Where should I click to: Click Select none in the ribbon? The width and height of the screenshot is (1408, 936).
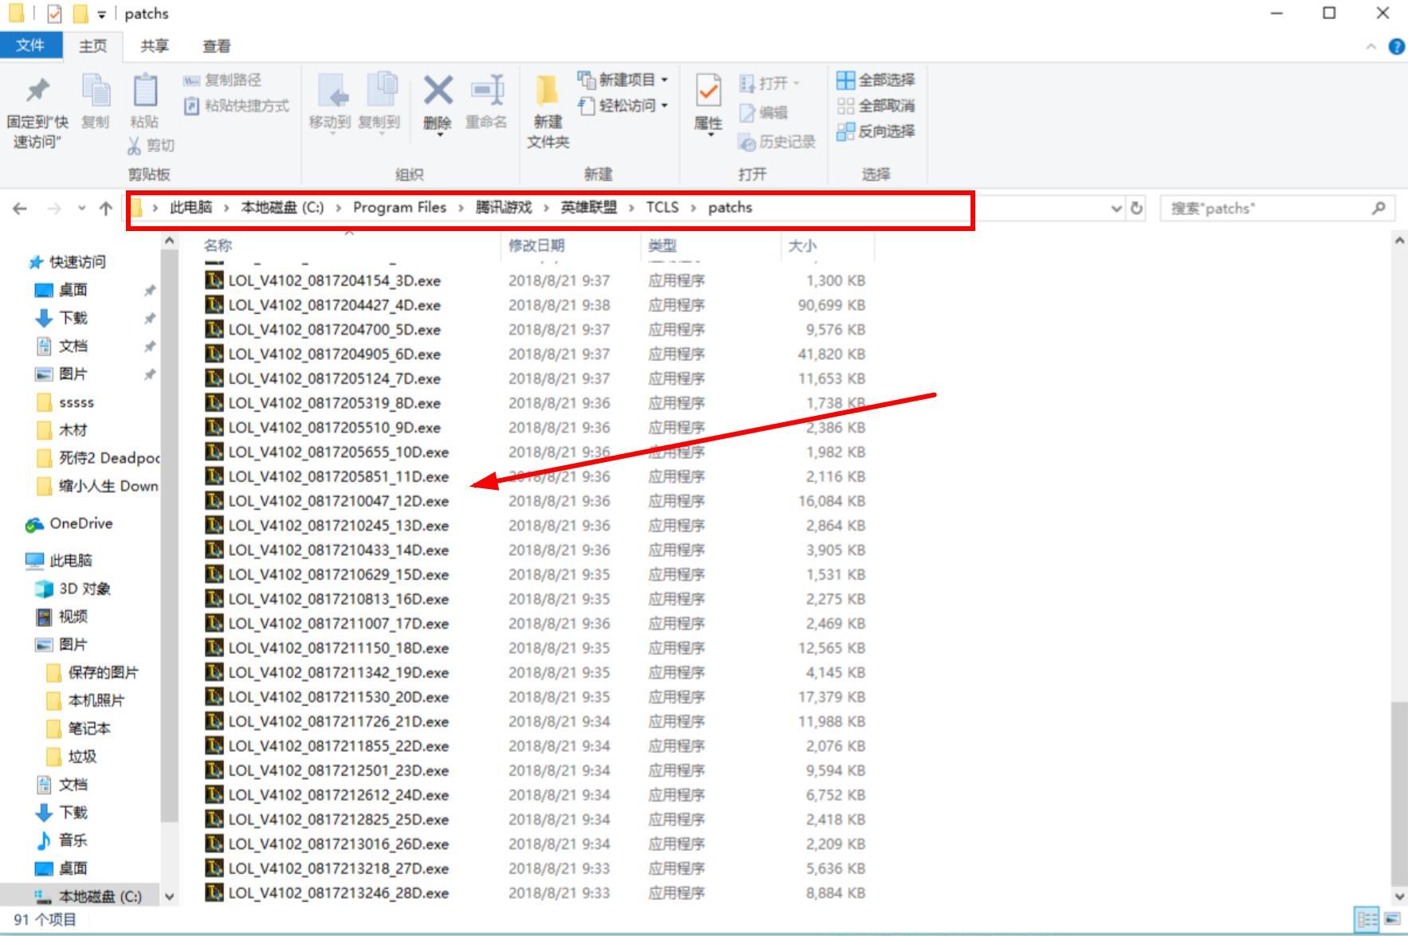[875, 105]
